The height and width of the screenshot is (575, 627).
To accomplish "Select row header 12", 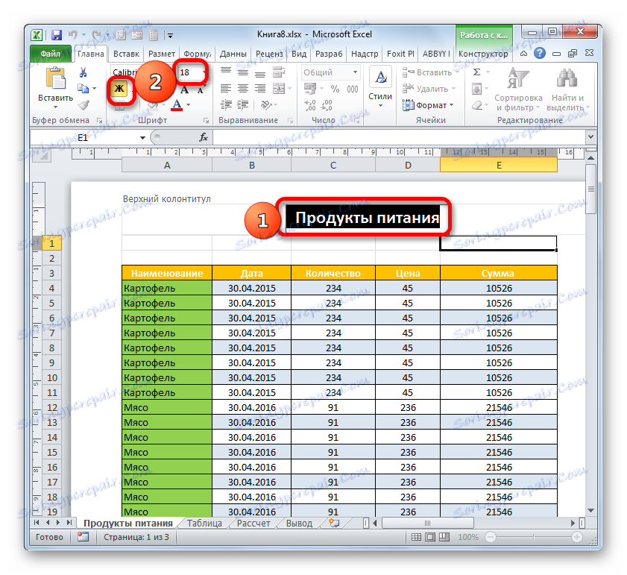I will (x=52, y=407).
